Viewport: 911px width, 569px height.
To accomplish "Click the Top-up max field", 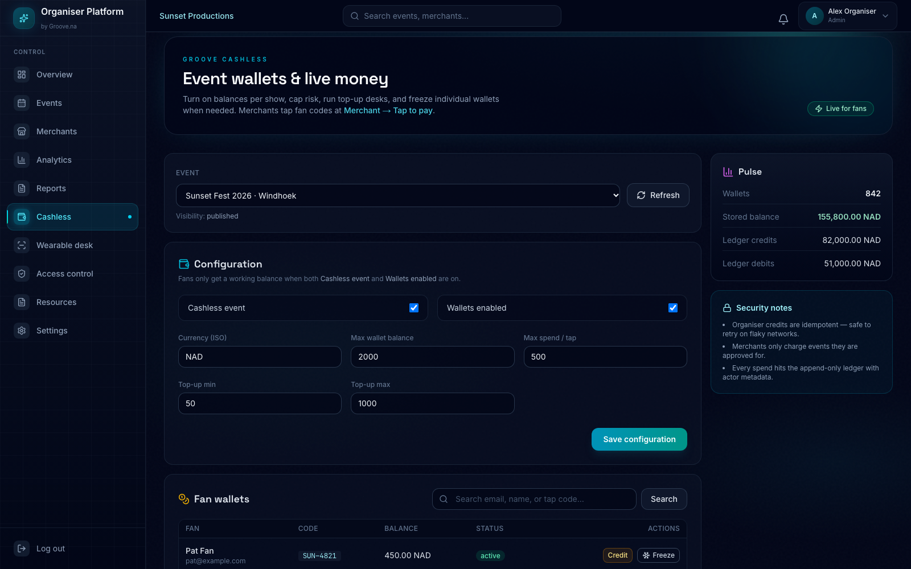I will [433, 403].
